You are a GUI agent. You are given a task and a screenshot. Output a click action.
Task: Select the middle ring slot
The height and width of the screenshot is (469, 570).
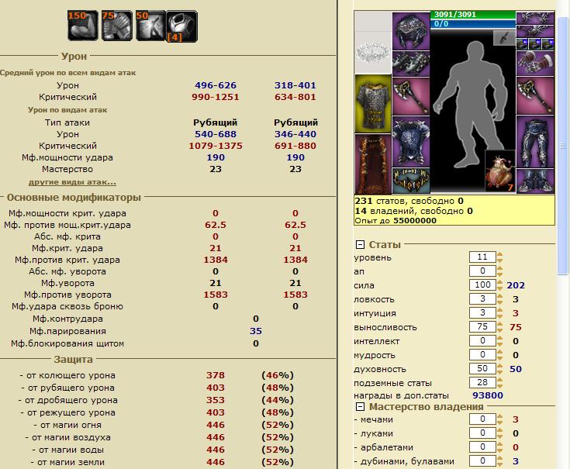tap(535, 44)
